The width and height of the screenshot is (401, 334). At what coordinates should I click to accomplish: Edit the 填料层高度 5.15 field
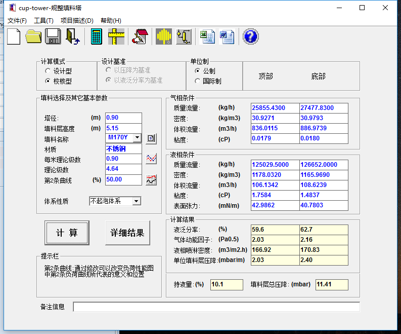click(x=123, y=128)
